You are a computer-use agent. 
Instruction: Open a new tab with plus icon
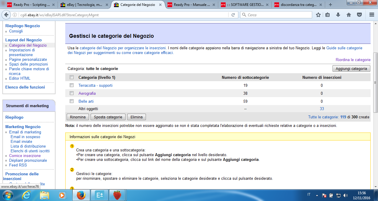click(x=330, y=5)
